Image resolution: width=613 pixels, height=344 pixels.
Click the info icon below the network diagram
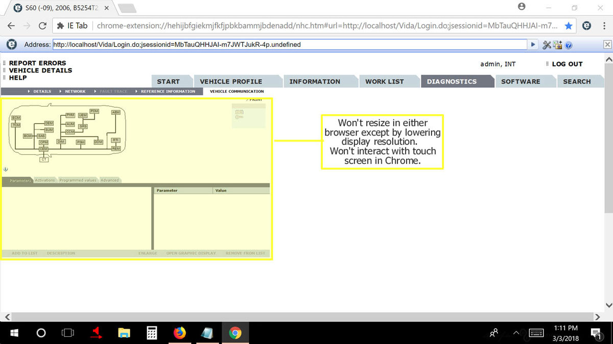(x=5, y=169)
